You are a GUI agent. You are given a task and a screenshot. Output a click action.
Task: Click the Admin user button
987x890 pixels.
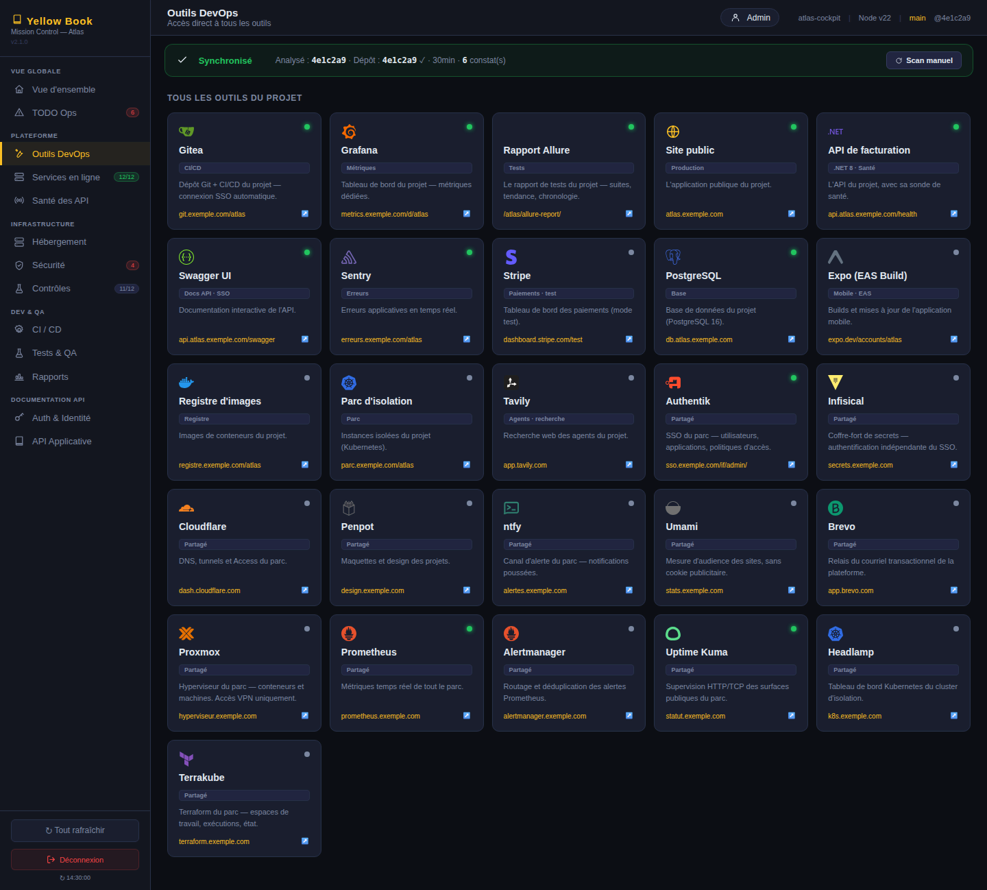click(750, 18)
